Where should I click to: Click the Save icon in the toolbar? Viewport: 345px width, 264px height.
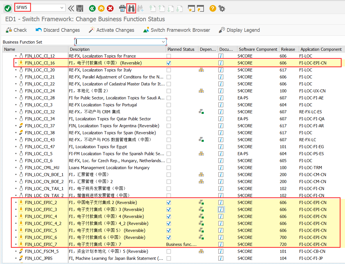80,8
